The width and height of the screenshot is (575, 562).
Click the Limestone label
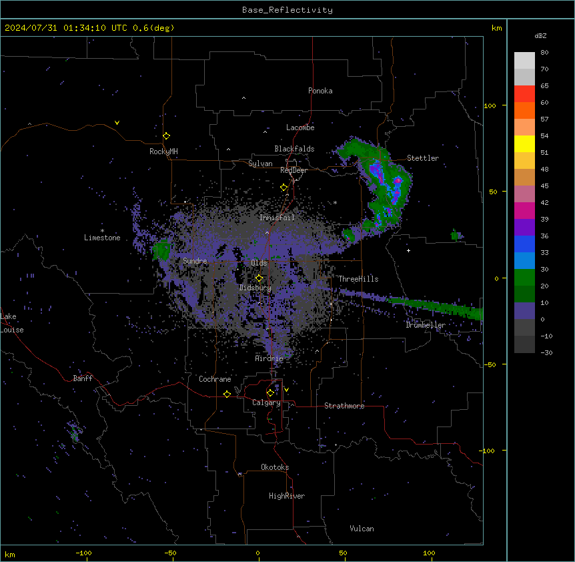pos(102,238)
